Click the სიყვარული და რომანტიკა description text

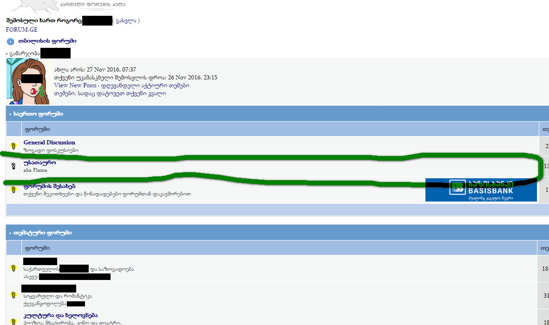point(58,296)
